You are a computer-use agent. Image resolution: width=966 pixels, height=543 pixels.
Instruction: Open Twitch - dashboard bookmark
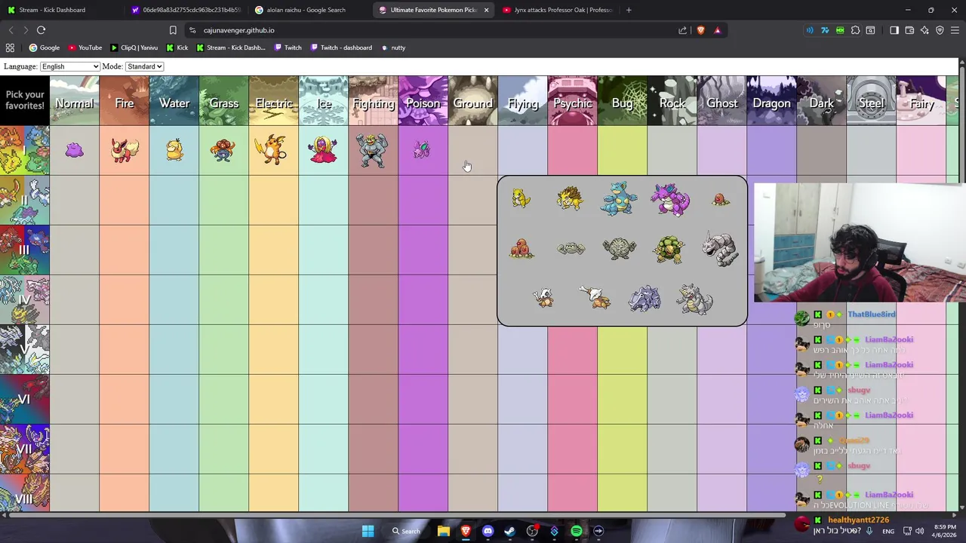340,48
